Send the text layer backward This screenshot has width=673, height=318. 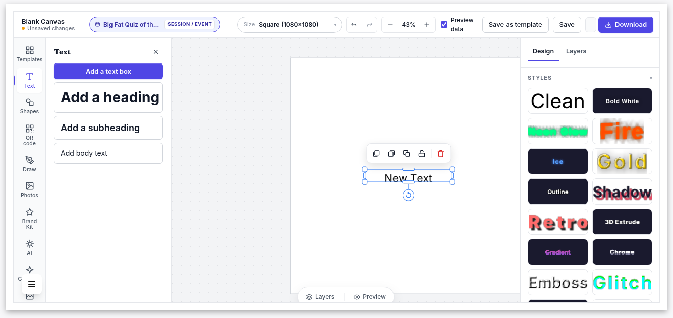click(391, 154)
